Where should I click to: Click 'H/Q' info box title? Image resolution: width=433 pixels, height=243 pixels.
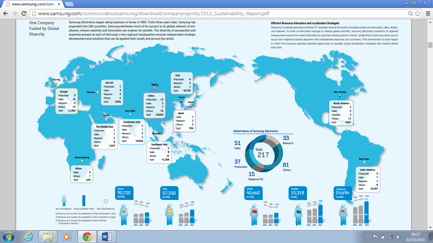tap(178, 75)
